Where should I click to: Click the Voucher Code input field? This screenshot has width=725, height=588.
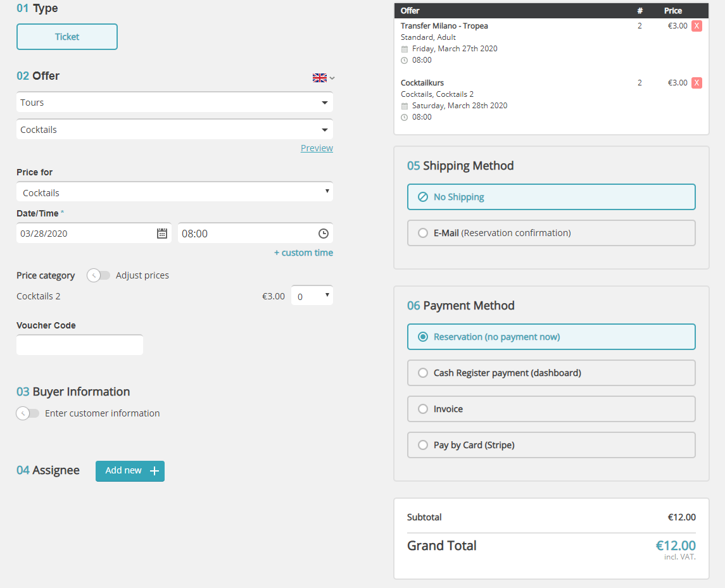(80, 345)
